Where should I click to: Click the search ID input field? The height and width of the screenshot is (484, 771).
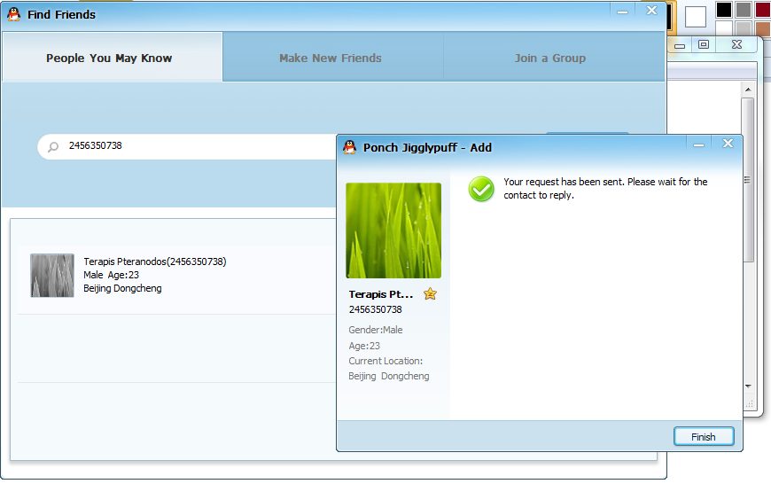tap(195, 145)
